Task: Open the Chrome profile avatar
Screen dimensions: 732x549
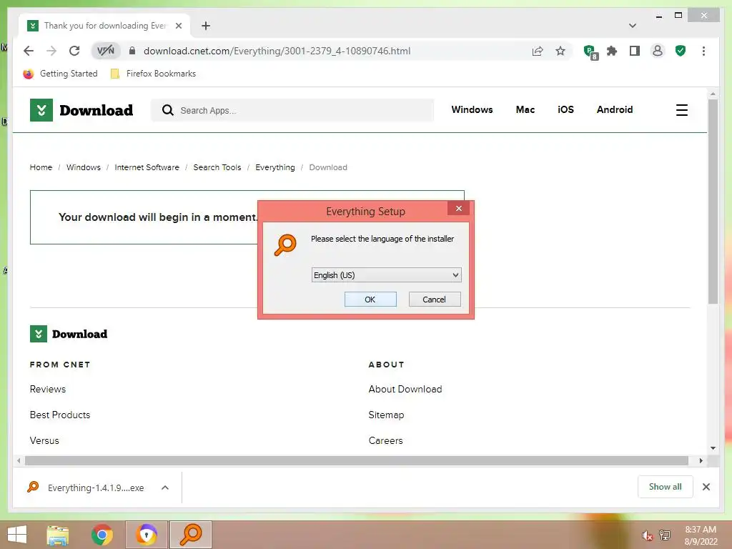Action: [658, 51]
